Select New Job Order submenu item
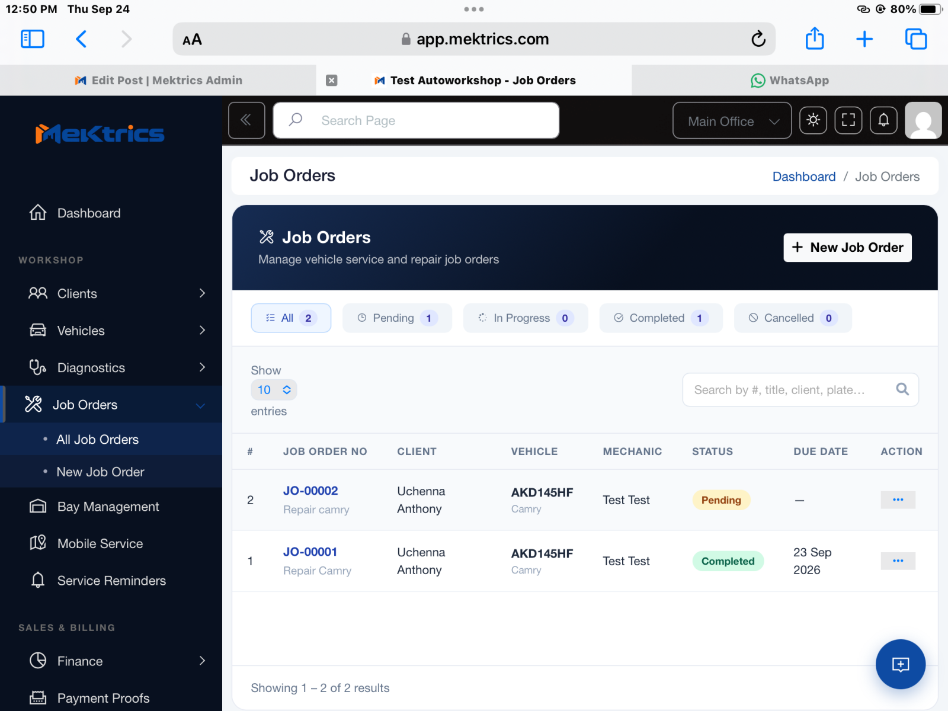Viewport: 948px width, 711px height. click(111, 472)
